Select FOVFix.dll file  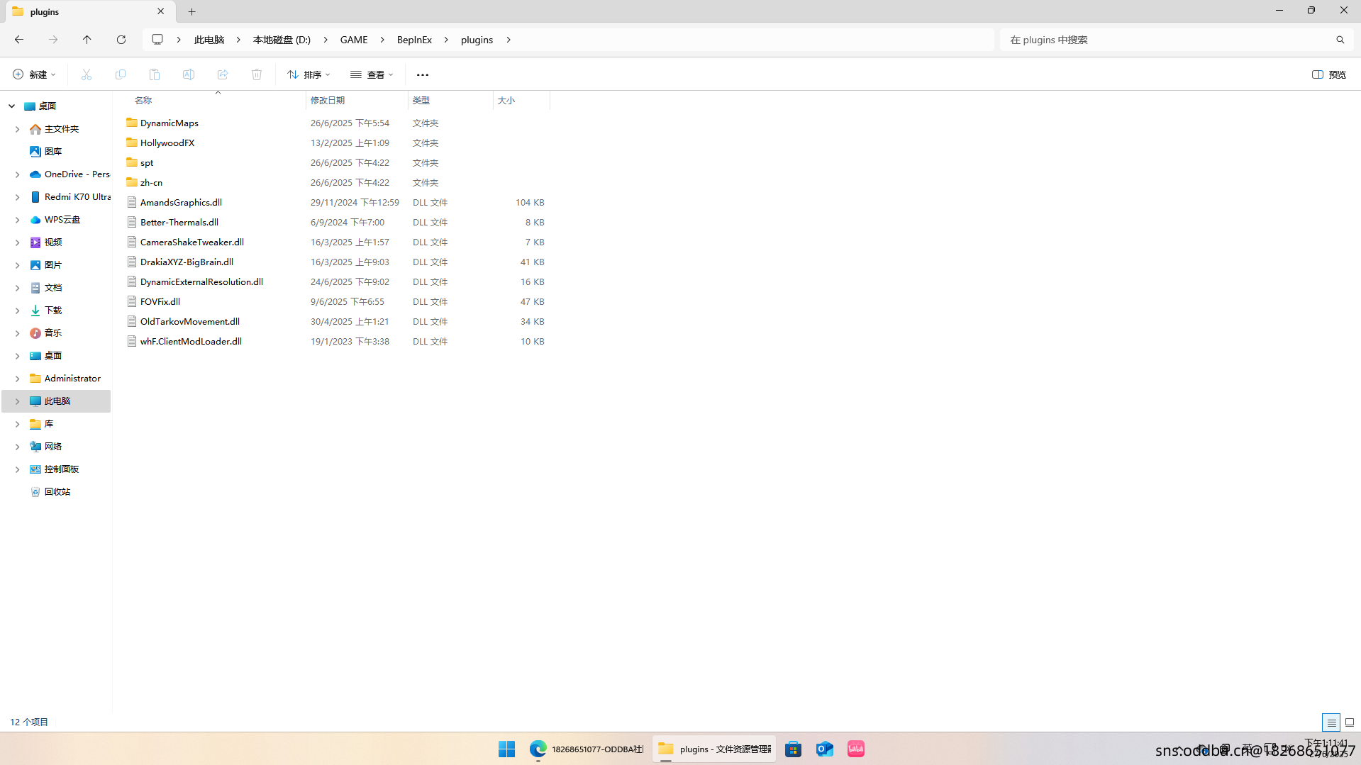(x=160, y=302)
